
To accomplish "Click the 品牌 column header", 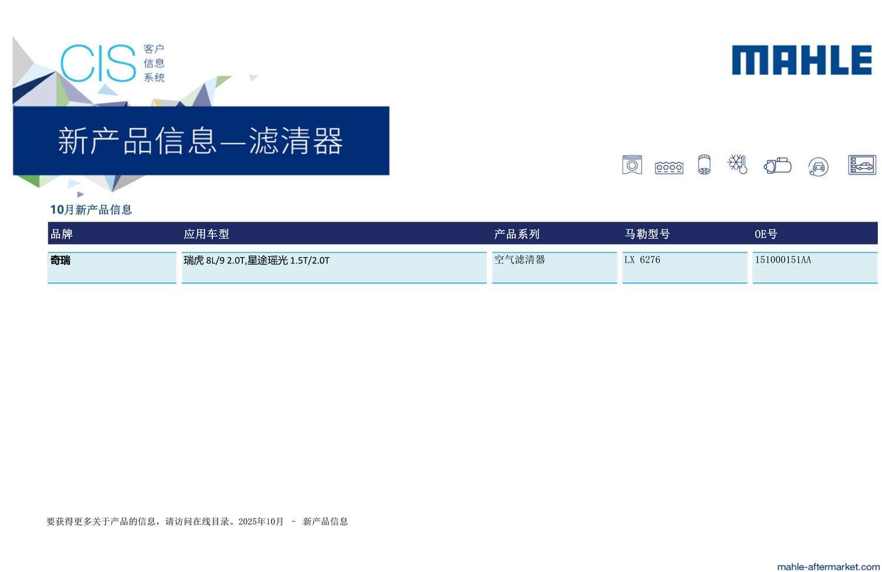I will click(x=62, y=234).
